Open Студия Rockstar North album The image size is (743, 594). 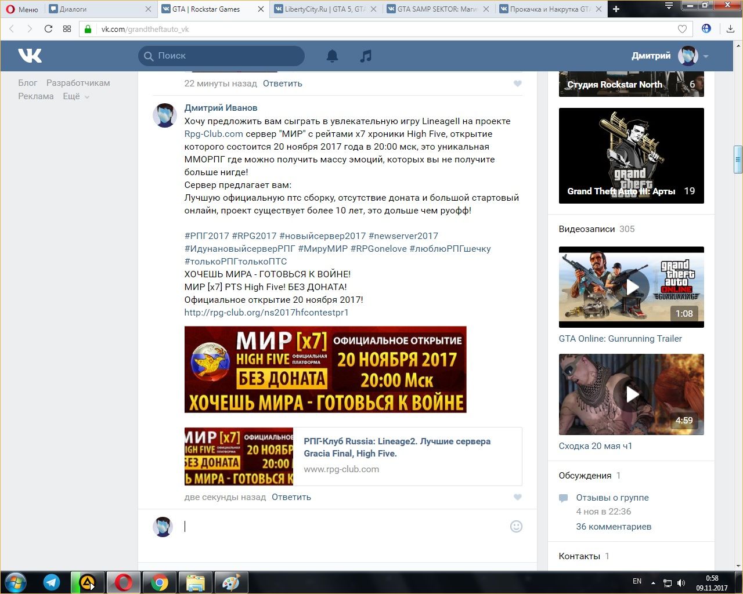tap(632, 84)
